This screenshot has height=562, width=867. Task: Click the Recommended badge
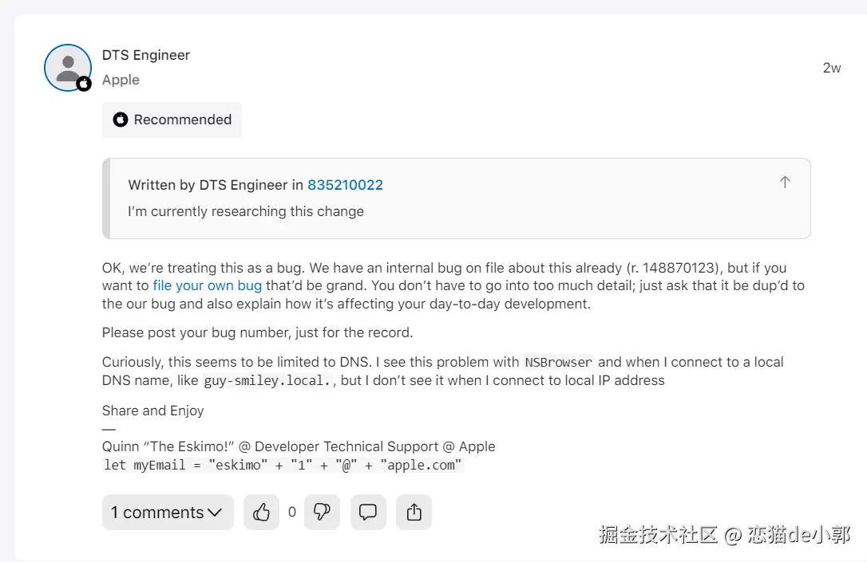click(172, 120)
